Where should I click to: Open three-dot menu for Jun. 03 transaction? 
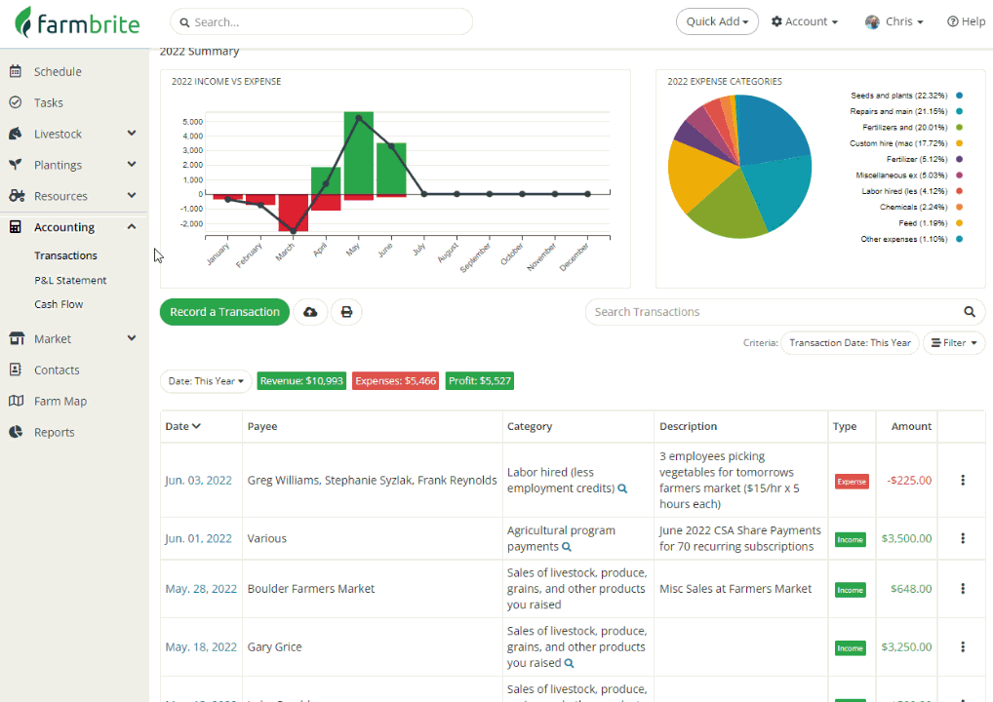pos(963,481)
